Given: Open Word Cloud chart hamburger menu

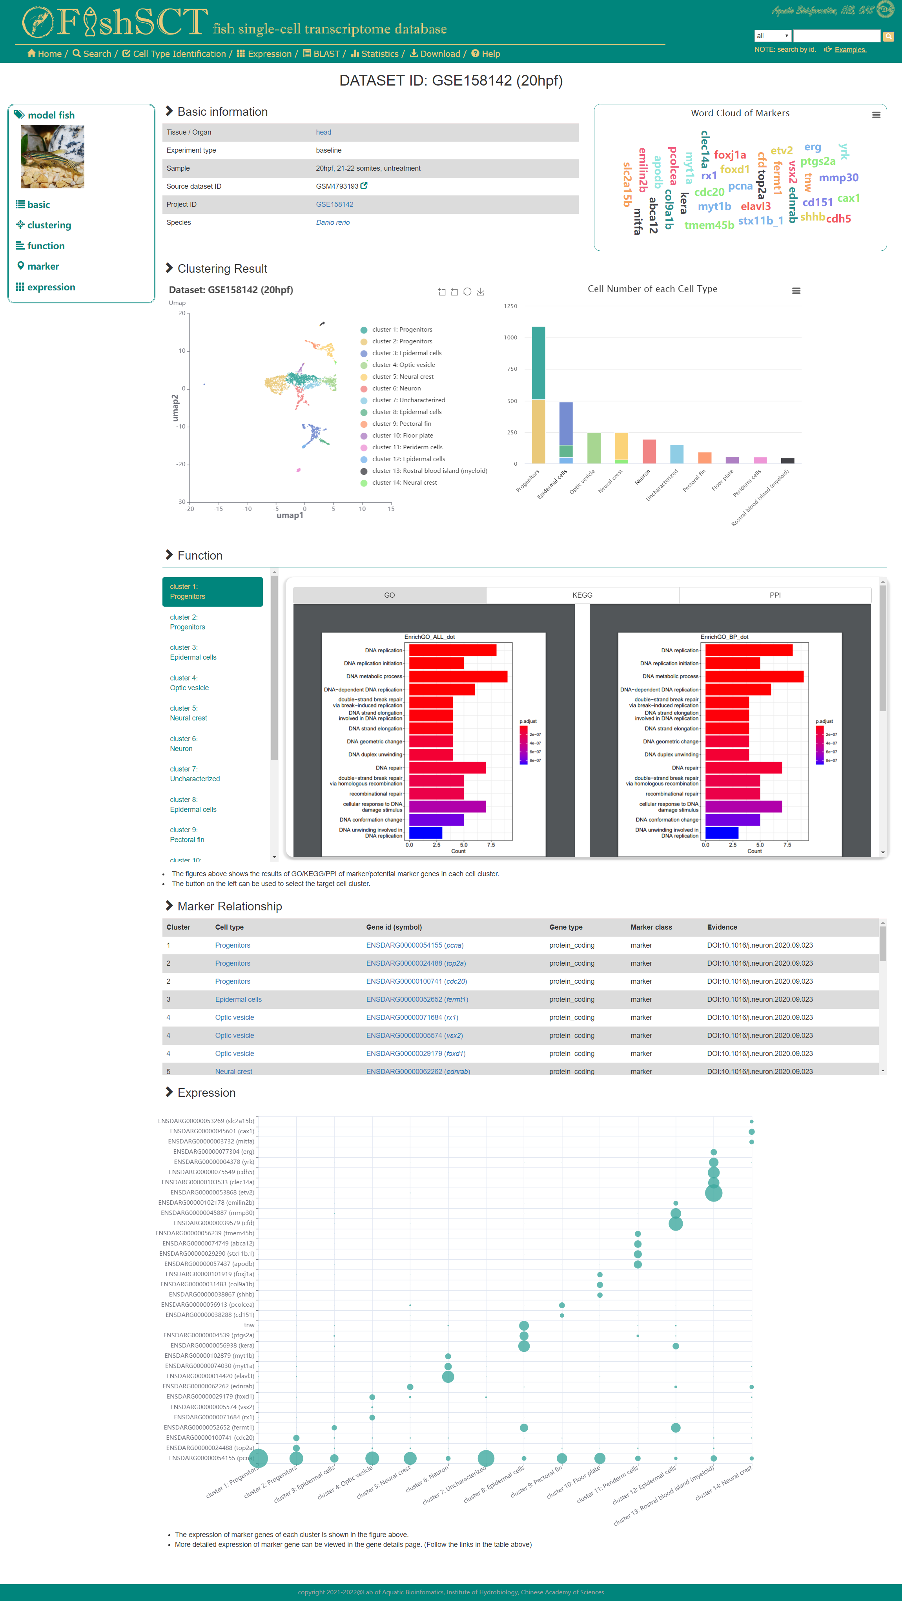Looking at the screenshot, I should click(876, 115).
